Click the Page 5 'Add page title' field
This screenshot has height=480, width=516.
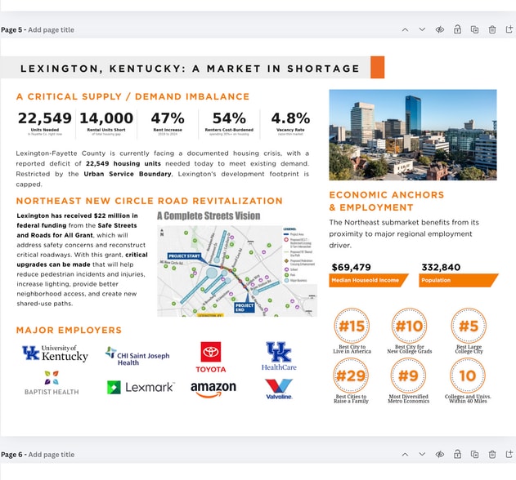[x=51, y=30]
